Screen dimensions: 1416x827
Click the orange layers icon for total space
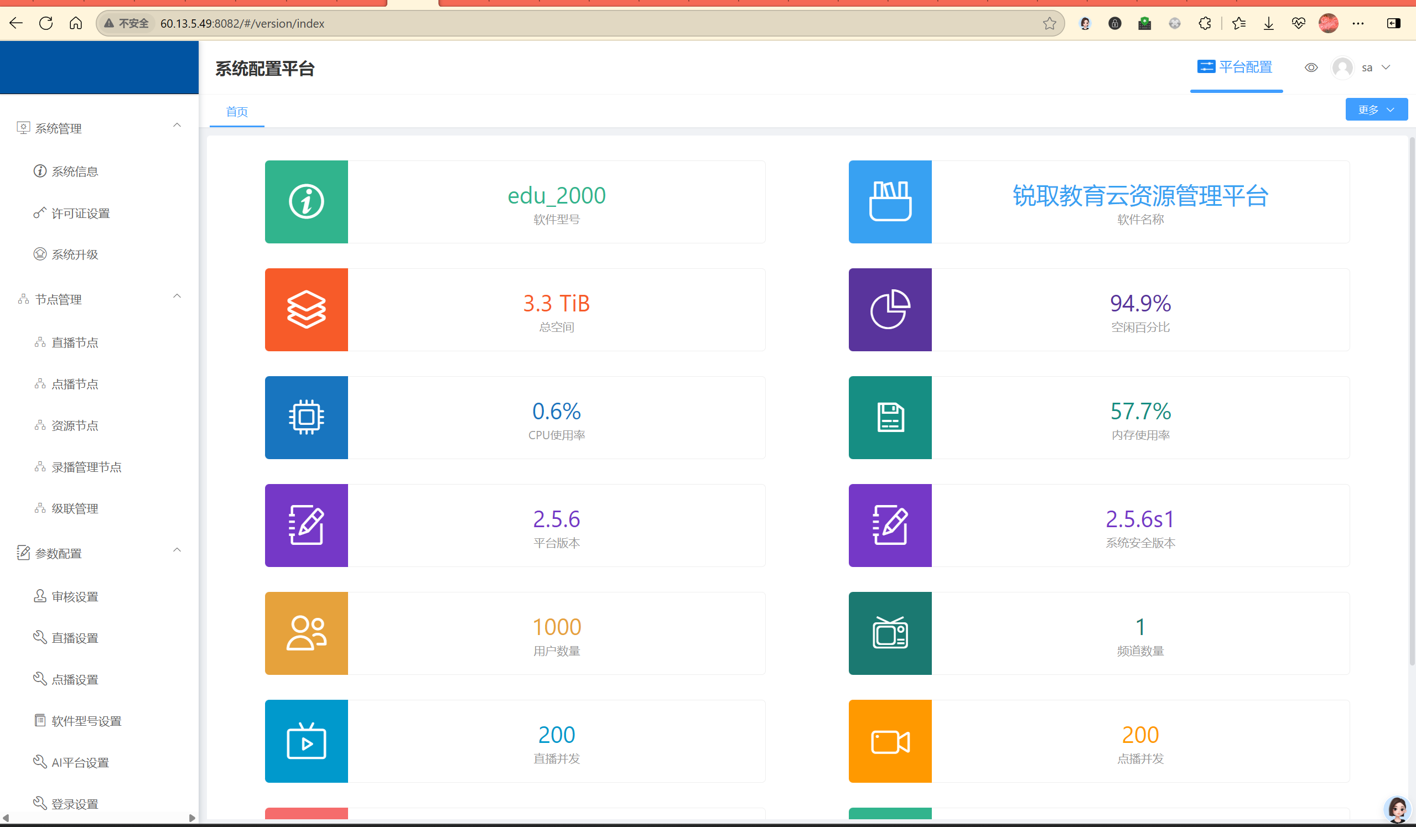[x=306, y=310]
